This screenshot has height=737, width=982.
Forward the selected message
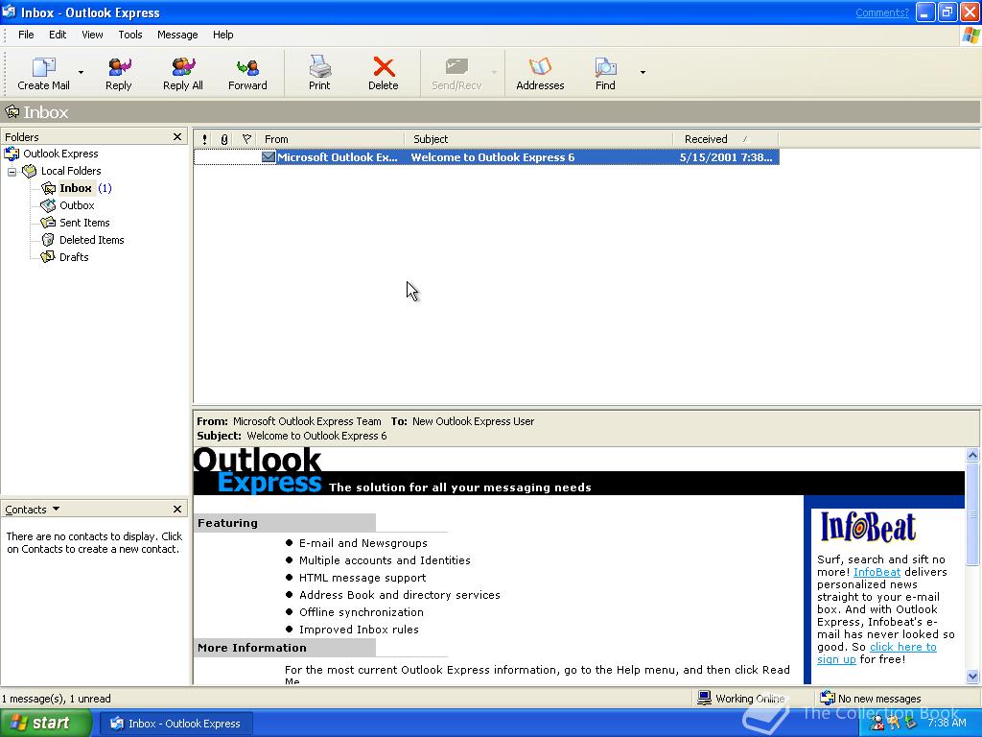247,73
